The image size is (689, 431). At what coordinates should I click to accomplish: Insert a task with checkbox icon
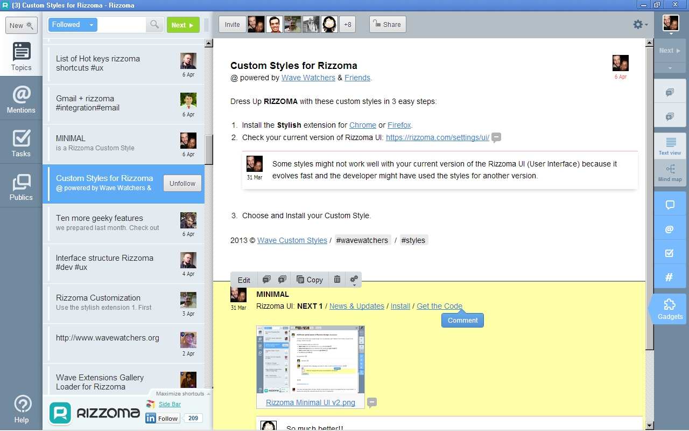click(x=670, y=253)
